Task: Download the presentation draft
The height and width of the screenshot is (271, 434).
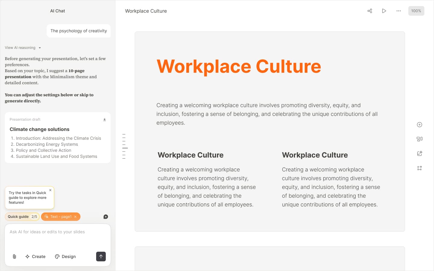Action: [105, 120]
